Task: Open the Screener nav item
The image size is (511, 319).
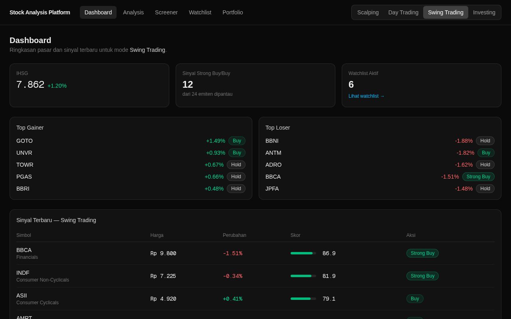Action: point(166,12)
